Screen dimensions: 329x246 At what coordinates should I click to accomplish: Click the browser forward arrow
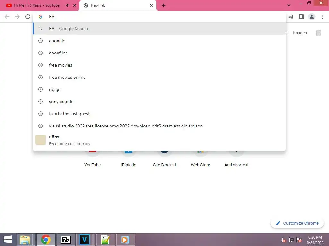click(x=17, y=17)
